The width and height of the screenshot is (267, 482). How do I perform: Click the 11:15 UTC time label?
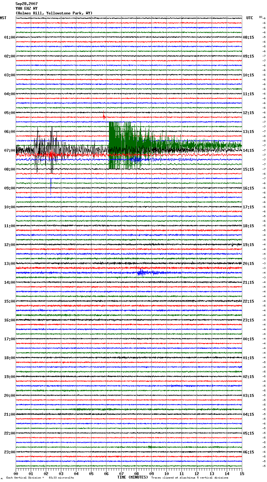248,94
